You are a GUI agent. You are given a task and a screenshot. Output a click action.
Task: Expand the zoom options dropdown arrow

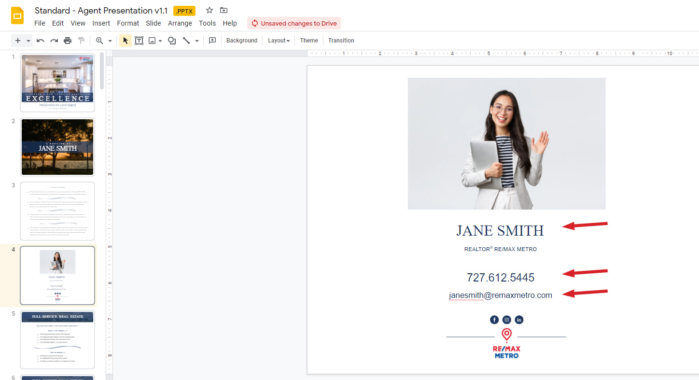point(110,41)
